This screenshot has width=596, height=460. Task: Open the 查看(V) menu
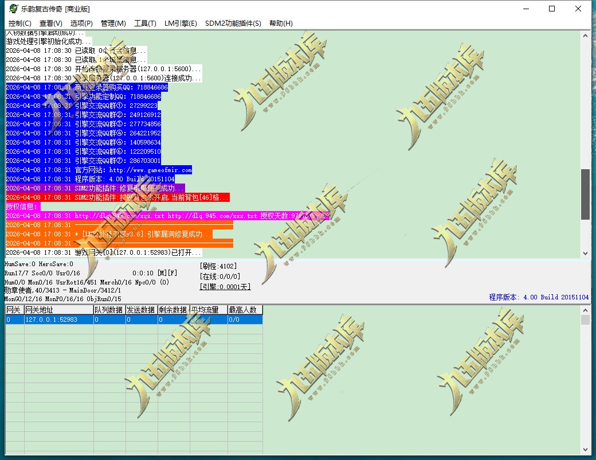coord(50,23)
